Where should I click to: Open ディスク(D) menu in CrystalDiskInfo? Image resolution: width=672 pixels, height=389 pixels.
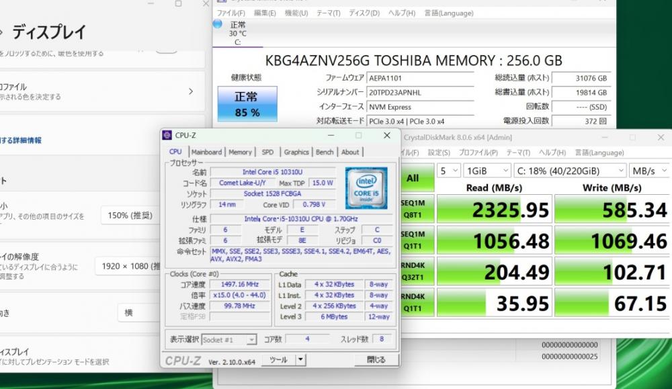tap(364, 13)
